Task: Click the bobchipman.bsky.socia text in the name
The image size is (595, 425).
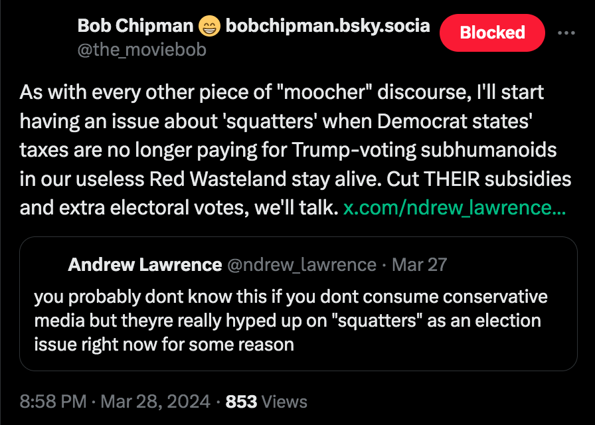Action: (x=327, y=27)
